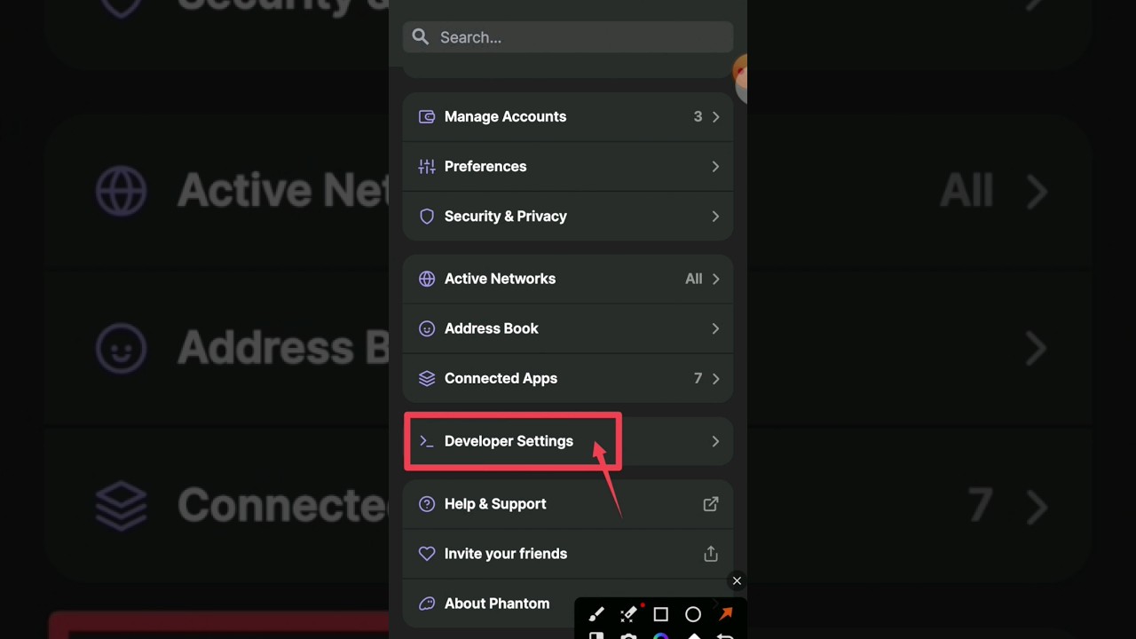Expand Address Book chevron
Viewport: 1136px width, 639px height.
coord(715,328)
